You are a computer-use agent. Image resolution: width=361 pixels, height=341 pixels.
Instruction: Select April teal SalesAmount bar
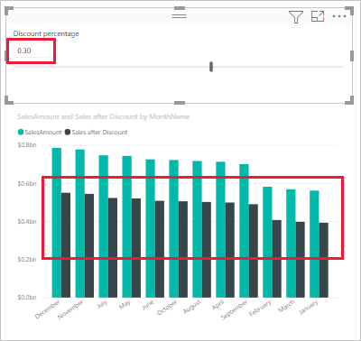coord(221,230)
